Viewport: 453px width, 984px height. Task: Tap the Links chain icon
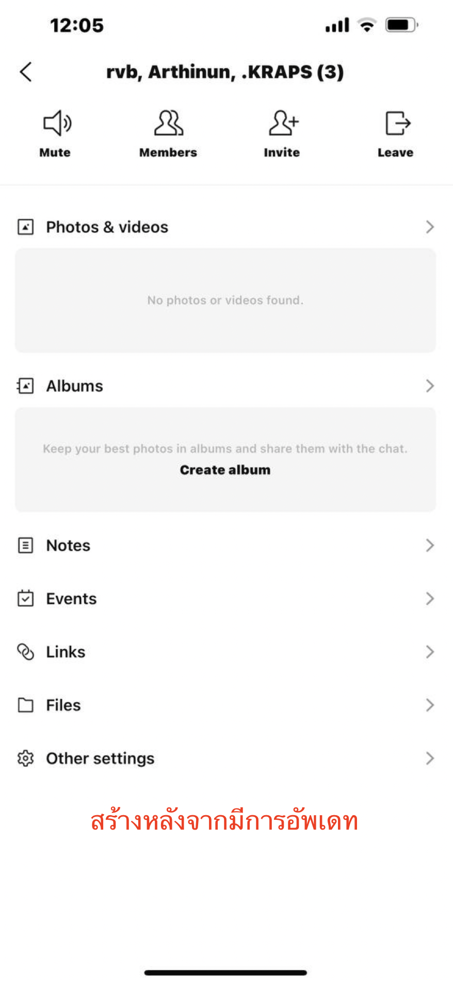(25, 652)
